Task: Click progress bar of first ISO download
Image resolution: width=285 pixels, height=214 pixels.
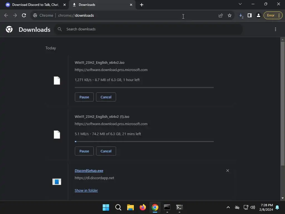Action: click(144, 87)
